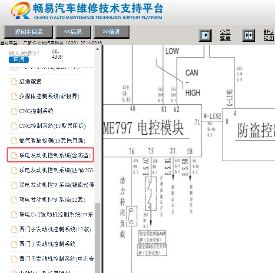The height and width of the screenshot is (273, 275).
Task: Click the document icon beside 舒适配置
Action: pos(14,82)
